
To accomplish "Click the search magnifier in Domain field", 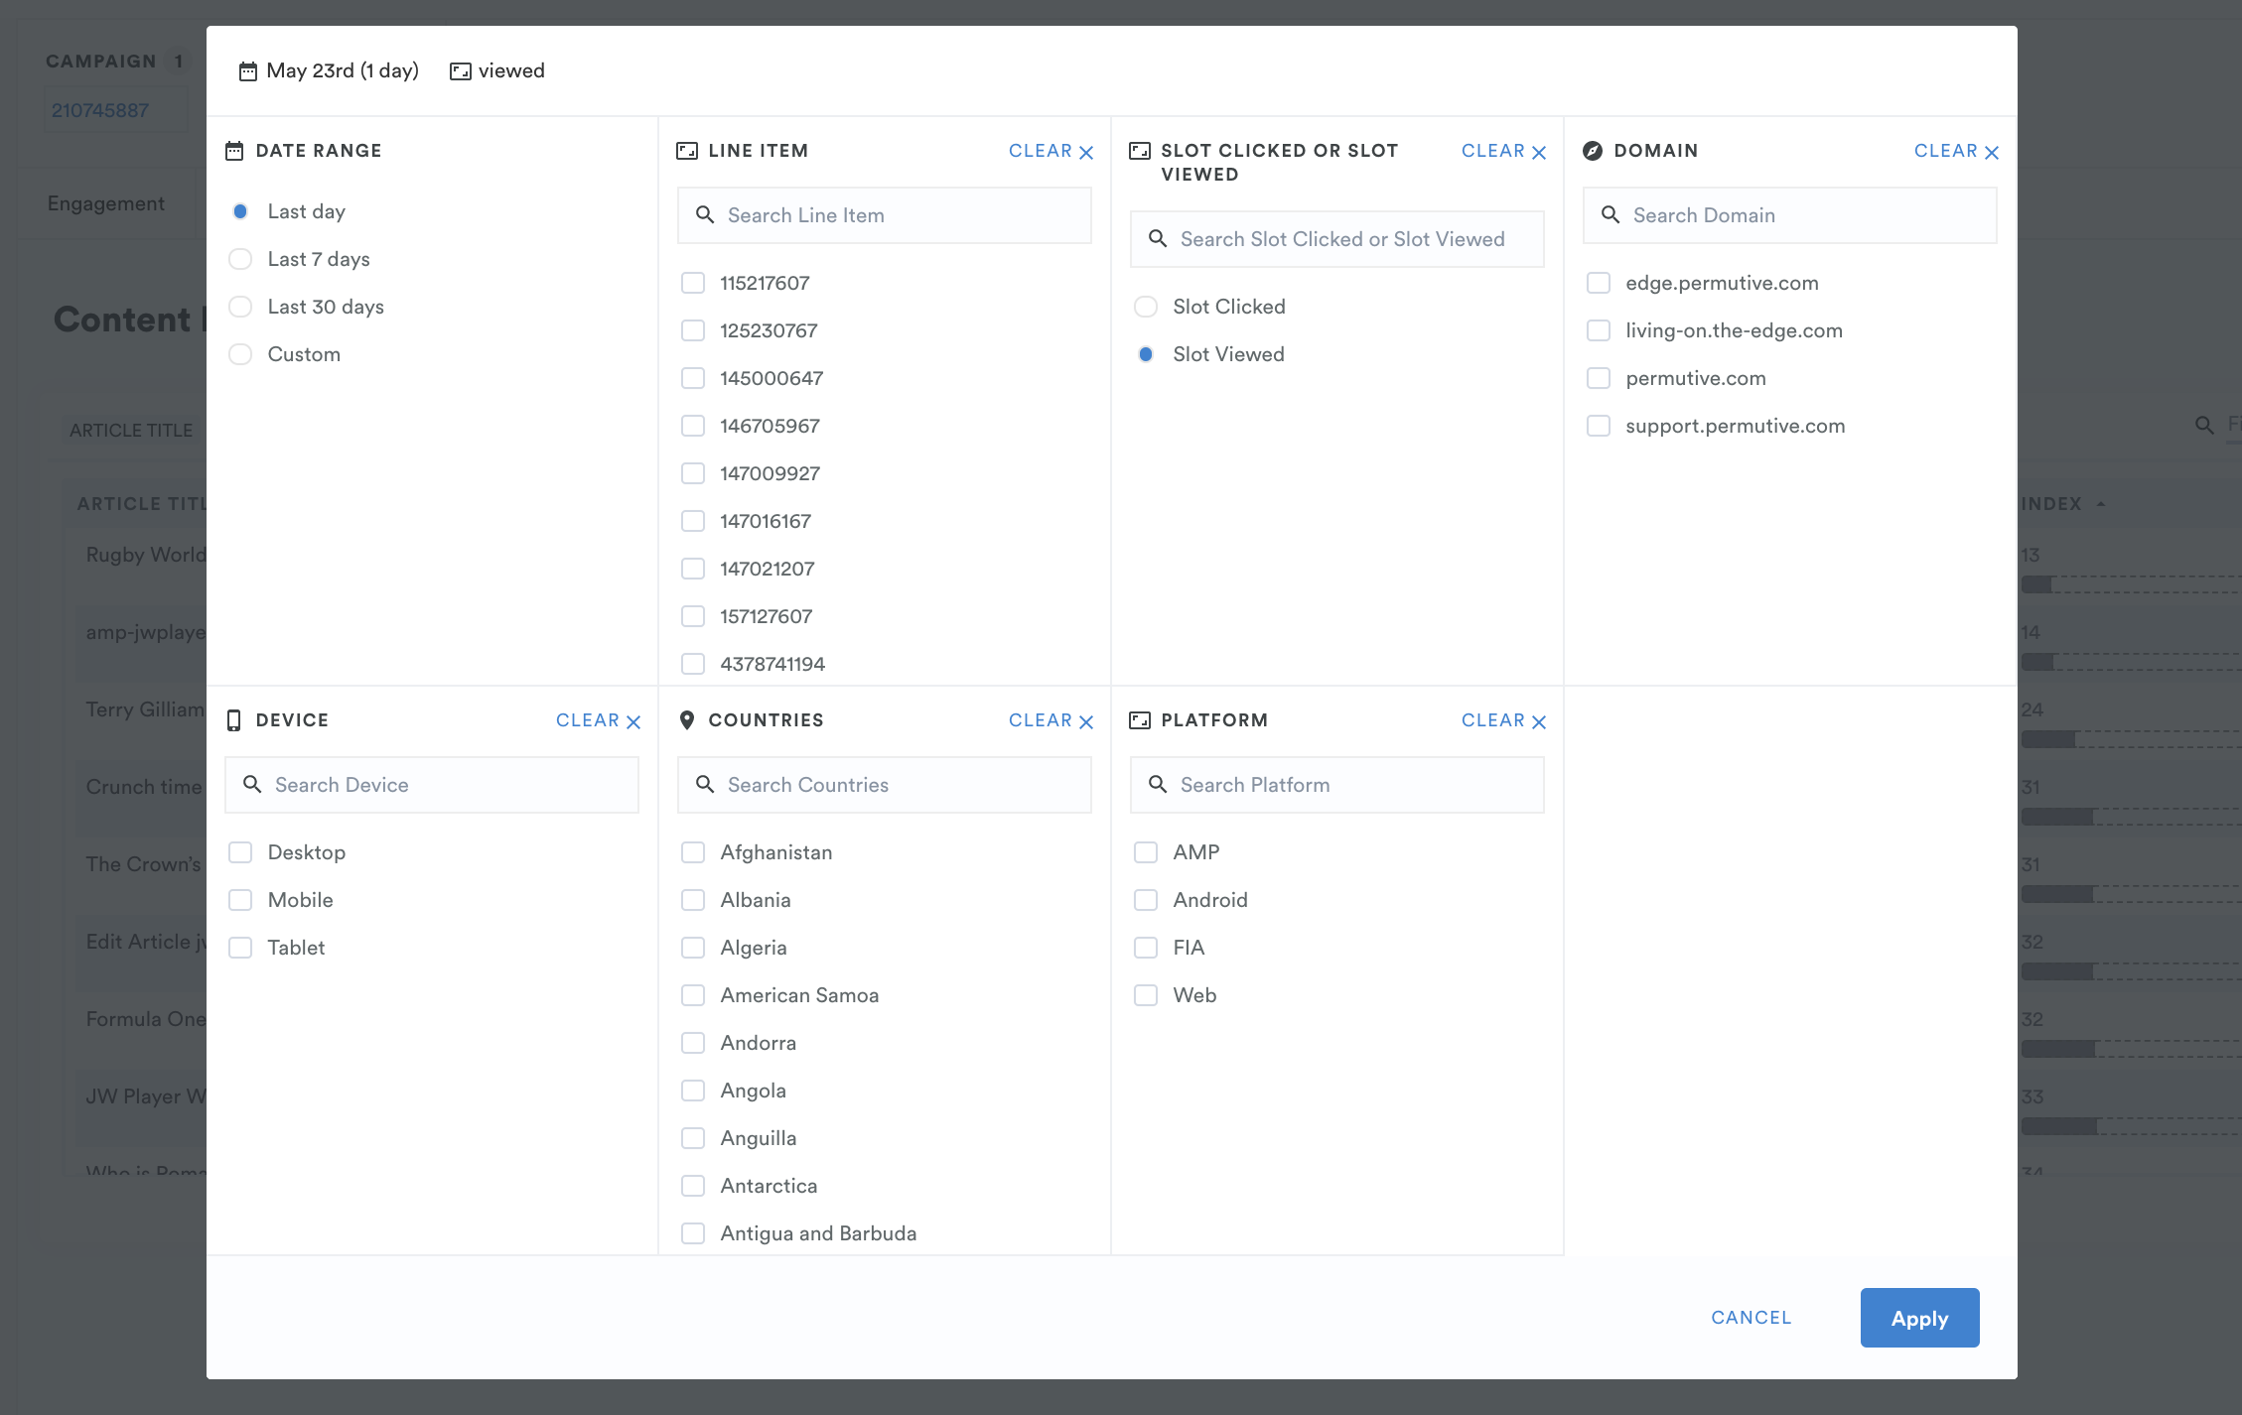I will (1611, 215).
